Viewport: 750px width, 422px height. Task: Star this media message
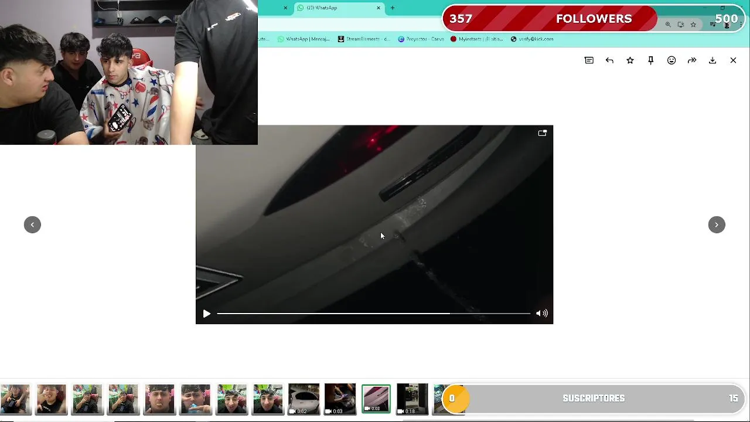630,60
